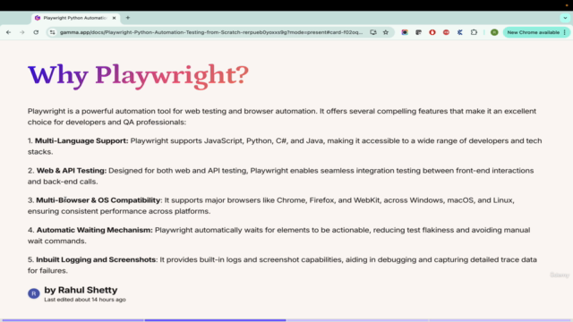Image resolution: width=573 pixels, height=322 pixels.
Task: Click Multi-Language Support bold text
Action: [x=81, y=141]
